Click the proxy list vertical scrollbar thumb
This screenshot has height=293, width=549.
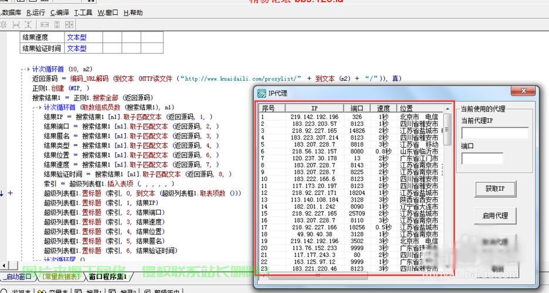pos(447,130)
